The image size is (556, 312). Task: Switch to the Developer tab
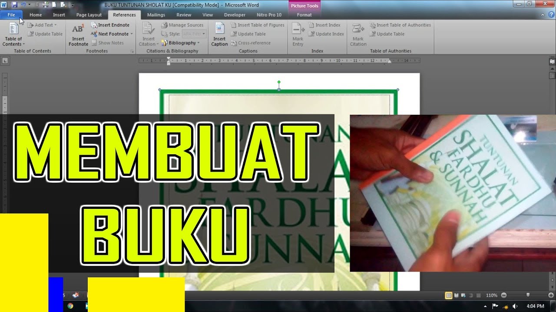coord(235,15)
